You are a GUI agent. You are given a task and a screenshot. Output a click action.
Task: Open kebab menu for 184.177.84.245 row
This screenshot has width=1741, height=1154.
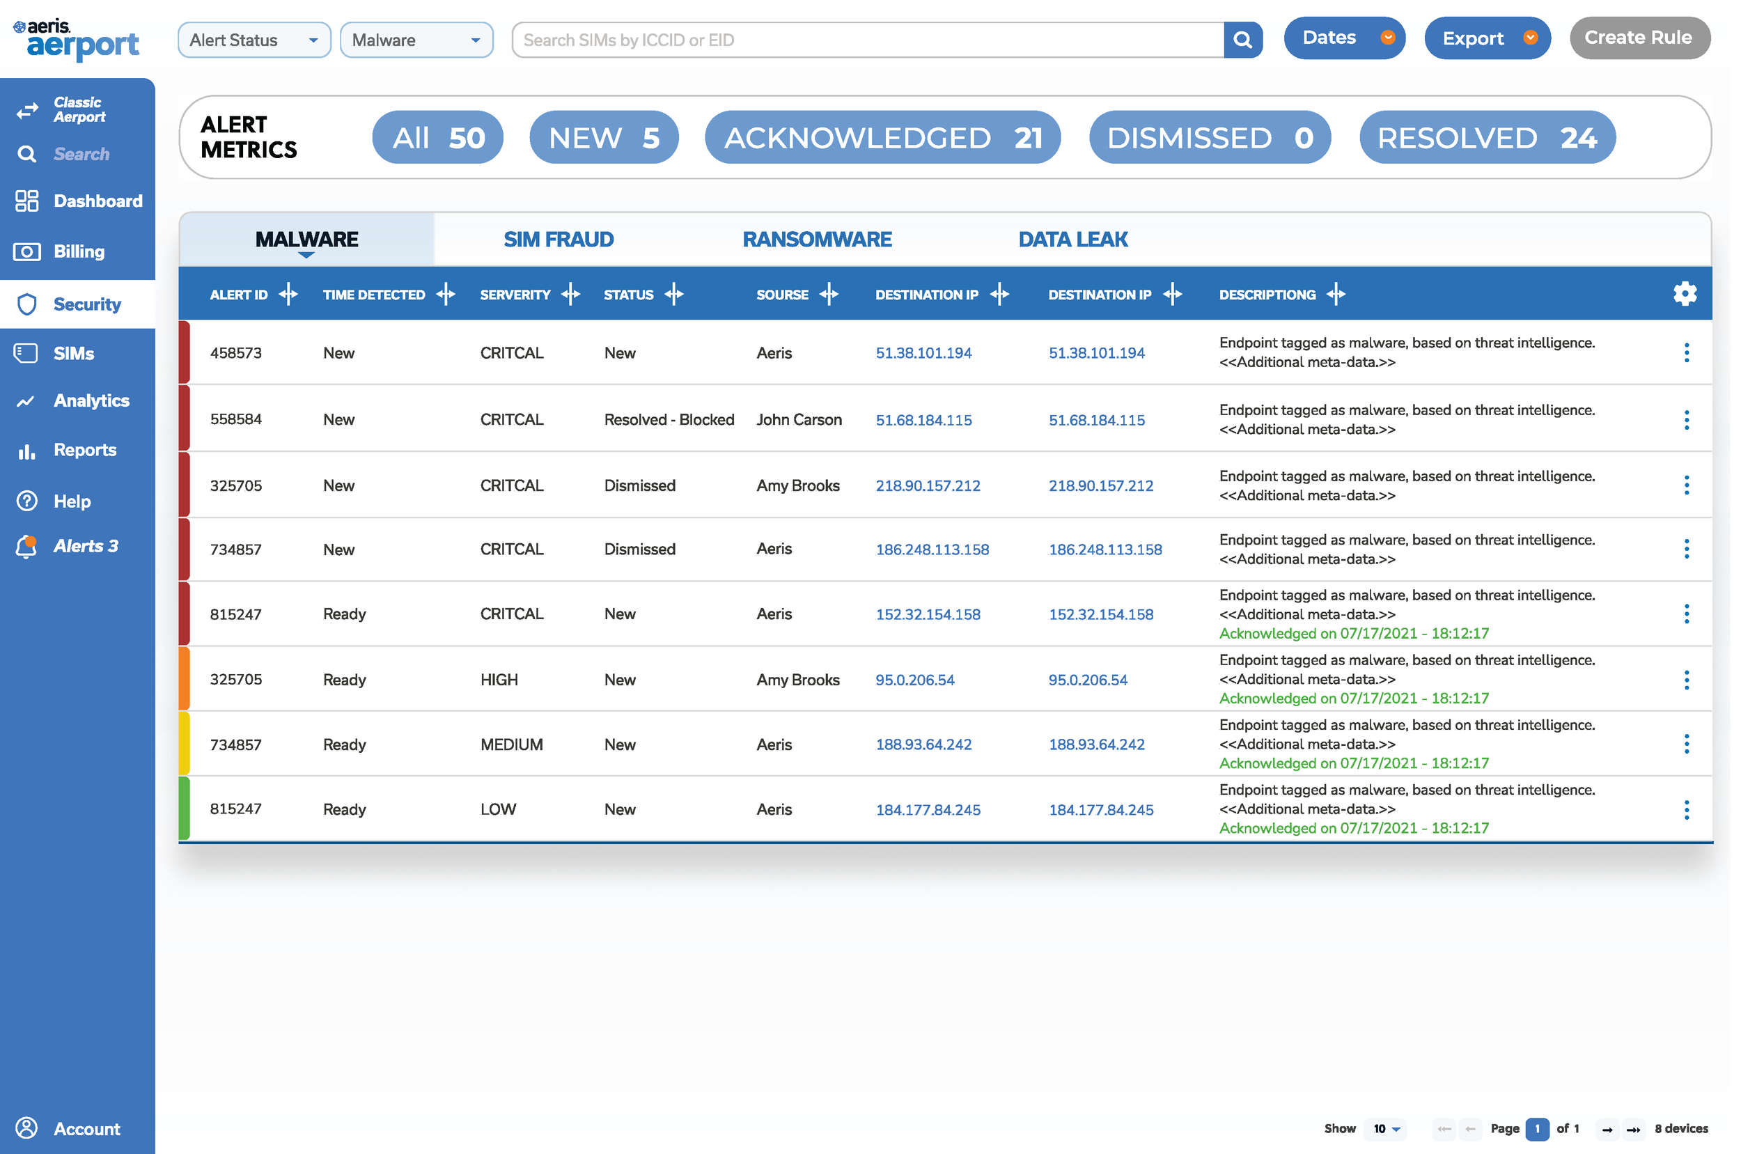pos(1686,809)
